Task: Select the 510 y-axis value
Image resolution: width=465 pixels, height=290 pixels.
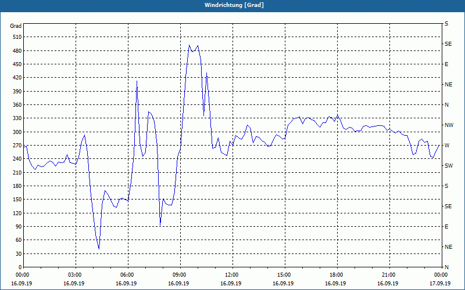Action: point(17,37)
